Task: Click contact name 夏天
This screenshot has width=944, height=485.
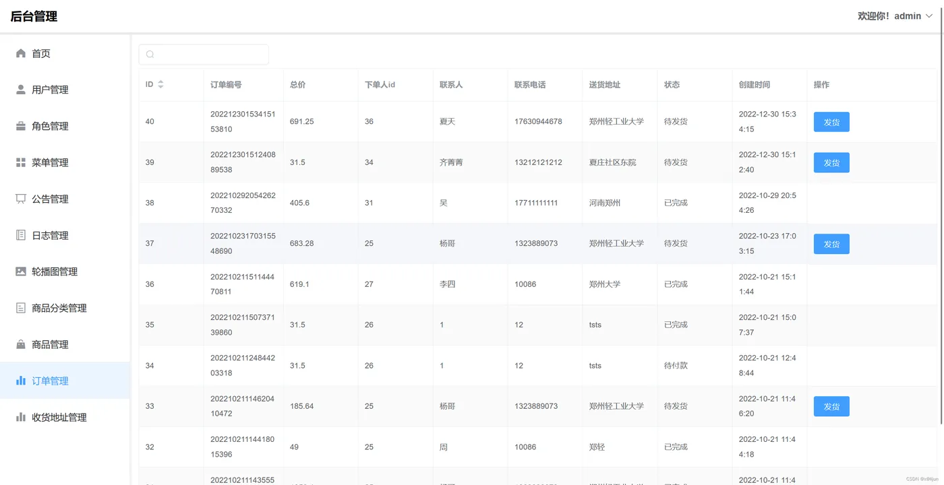Action: click(x=447, y=122)
